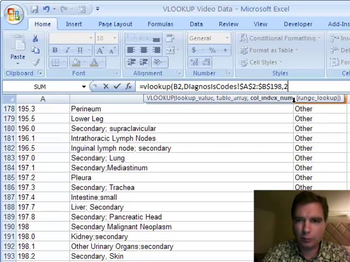
Task: Toggle Bold formatting
Action: (55, 50)
